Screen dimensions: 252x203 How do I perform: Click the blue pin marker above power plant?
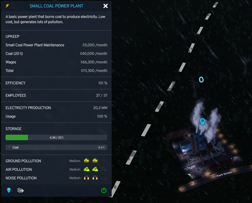[203, 121]
